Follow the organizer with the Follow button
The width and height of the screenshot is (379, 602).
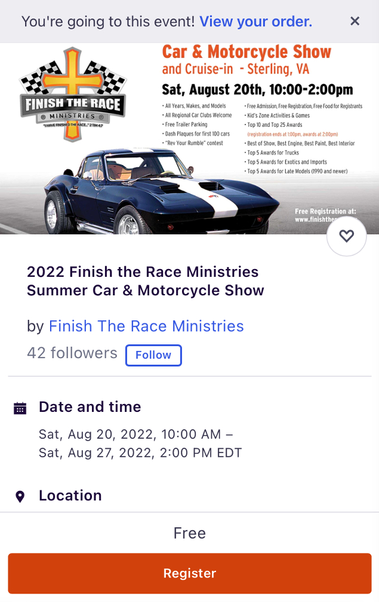click(x=153, y=355)
